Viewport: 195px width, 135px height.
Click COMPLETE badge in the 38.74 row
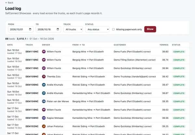[179, 60]
